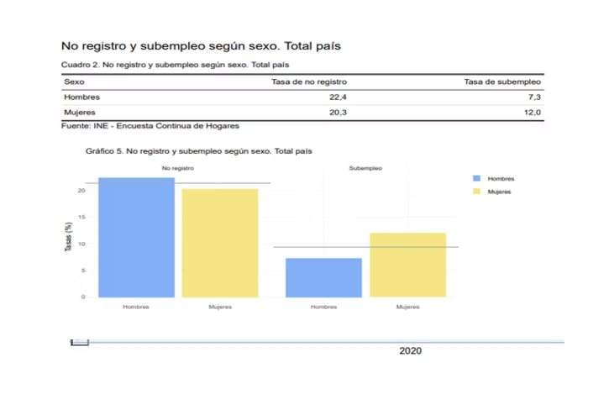Image resolution: width=604 pixels, height=394 pixels.
Task: Click the 22,4 value cell
Action: tap(339, 97)
